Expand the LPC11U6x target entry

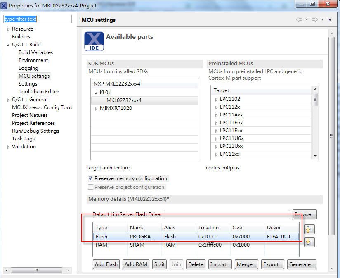(x=216, y=139)
